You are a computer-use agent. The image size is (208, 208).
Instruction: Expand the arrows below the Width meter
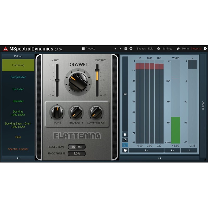(172, 150)
